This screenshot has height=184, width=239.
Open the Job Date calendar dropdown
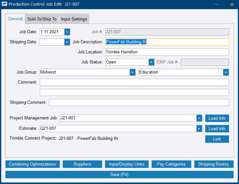pos(67,32)
